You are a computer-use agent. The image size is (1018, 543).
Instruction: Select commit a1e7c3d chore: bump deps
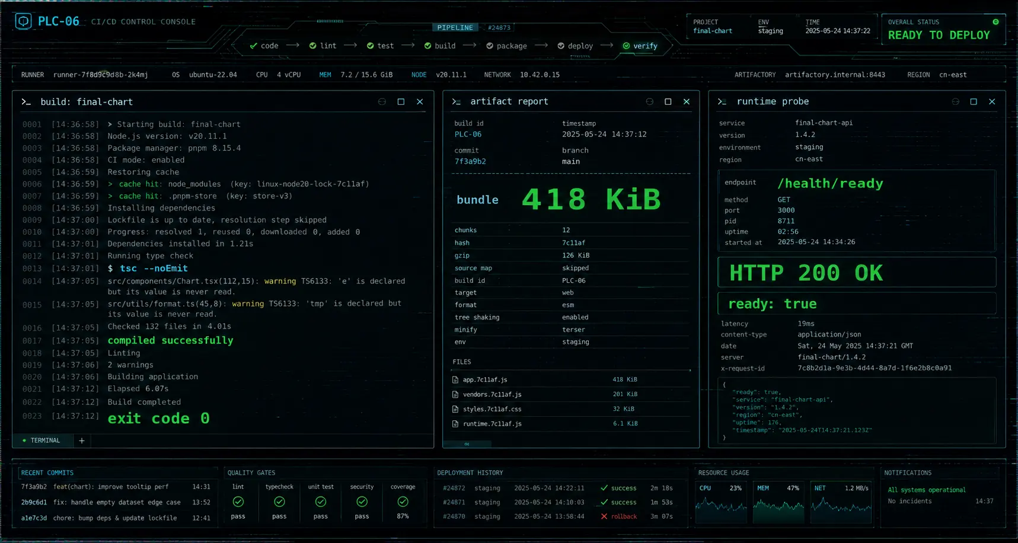pos(116,518)
